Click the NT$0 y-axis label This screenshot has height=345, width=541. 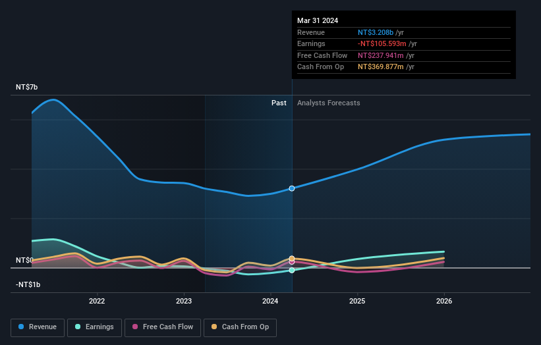(x=24, y=260)
